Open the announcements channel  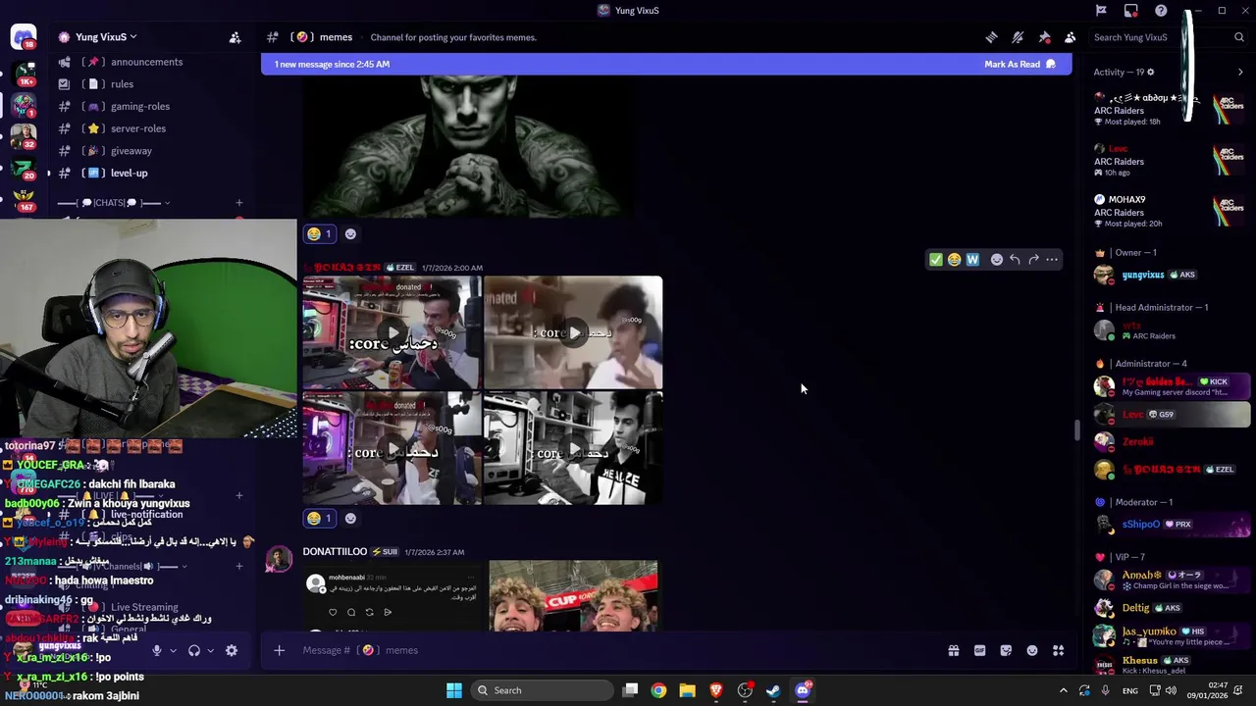pyautogui.click(x=147, y=62)
